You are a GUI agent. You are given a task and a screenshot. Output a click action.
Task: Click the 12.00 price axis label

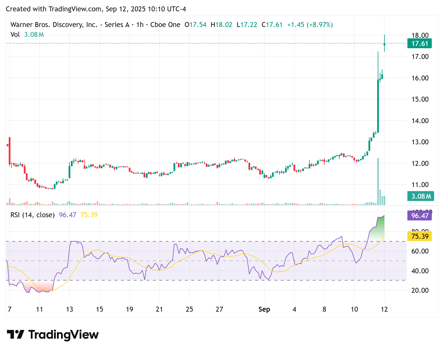[420, 164]
